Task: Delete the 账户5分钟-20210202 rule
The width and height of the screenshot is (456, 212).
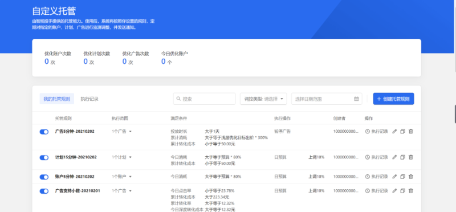Action: tap(410, 177)
